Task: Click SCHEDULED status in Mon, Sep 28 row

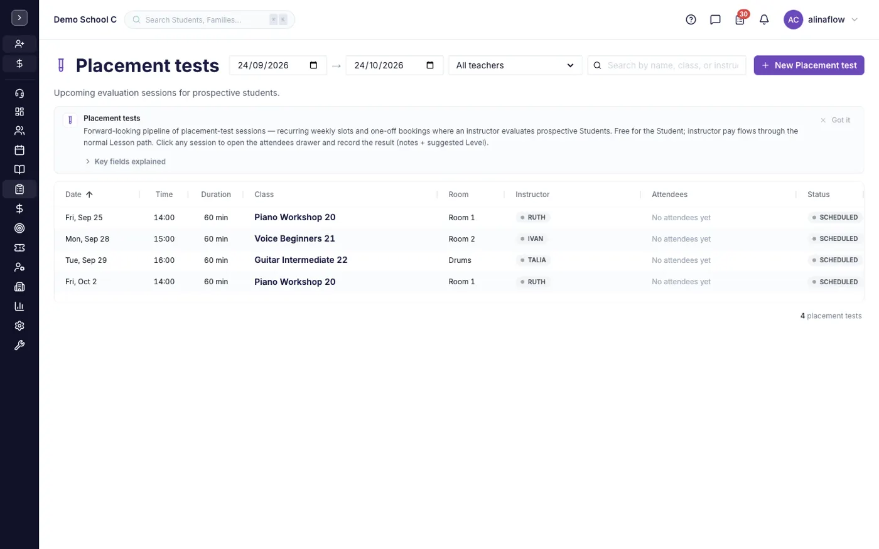Action: [x=834, y=239]
